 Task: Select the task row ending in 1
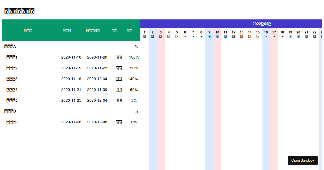click(x=12, y=57)
